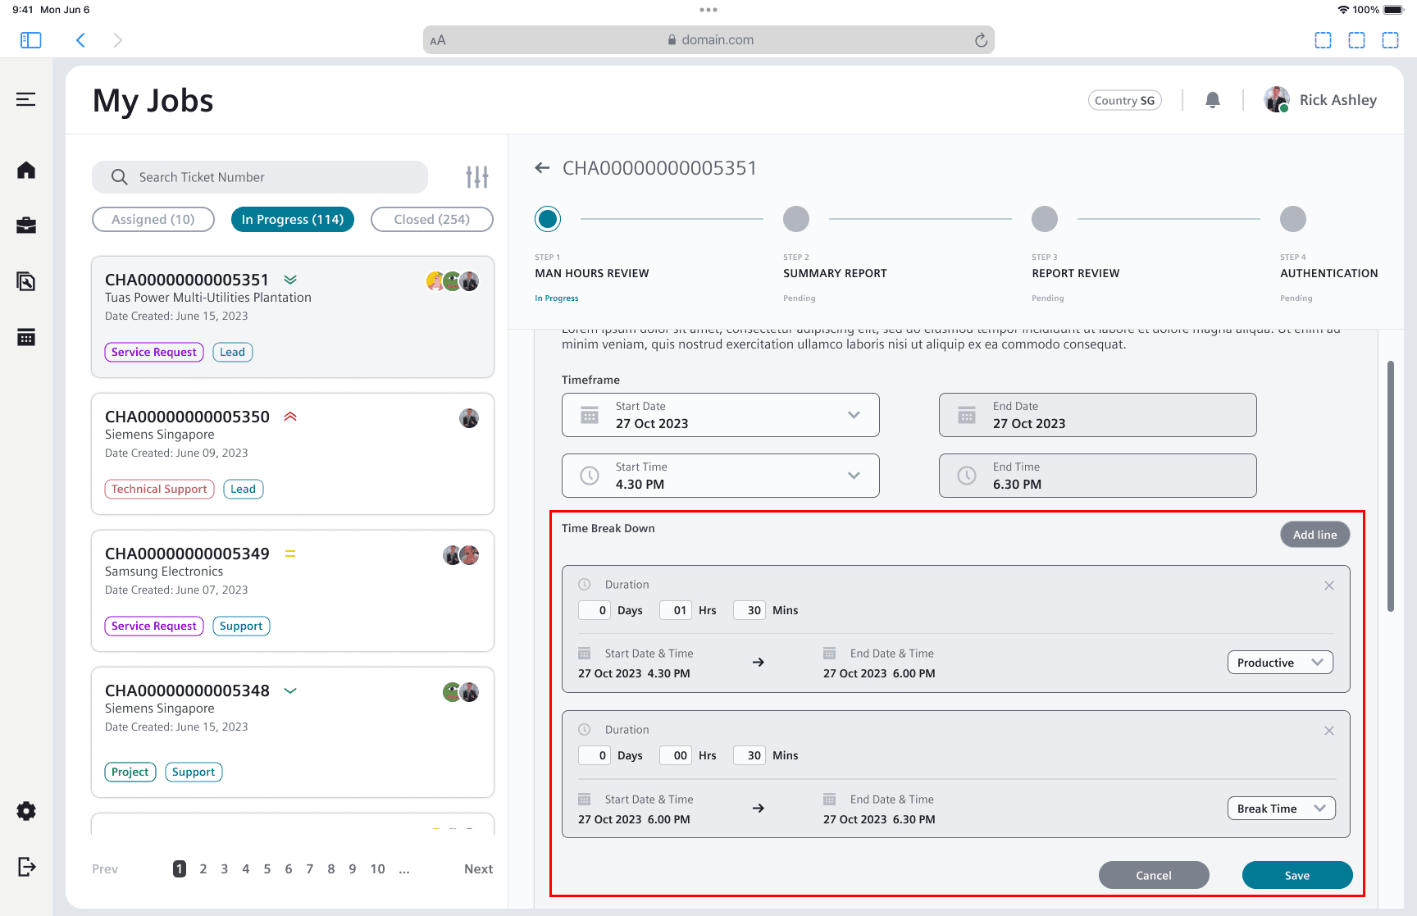Go to page 10 in pagination
This screenshot has height=916, width=1417.
pyautogui.click(x=377, y=869)
